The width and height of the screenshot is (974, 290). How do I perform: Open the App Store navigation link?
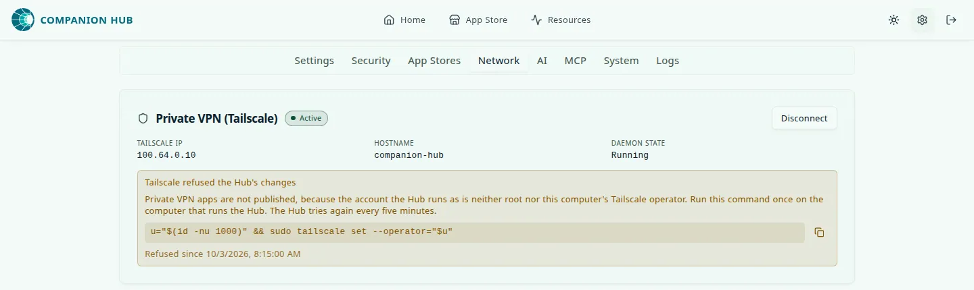point(478,20)
